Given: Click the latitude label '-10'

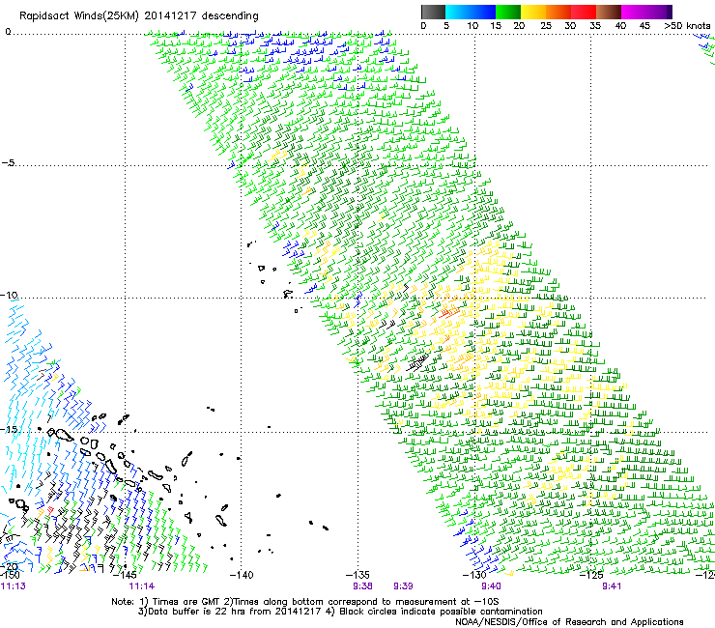Looking at the screenshot, I should 9,295.
